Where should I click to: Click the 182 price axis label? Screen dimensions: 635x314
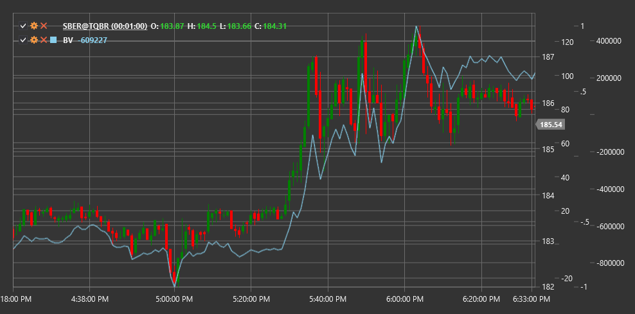coord(548,287)
